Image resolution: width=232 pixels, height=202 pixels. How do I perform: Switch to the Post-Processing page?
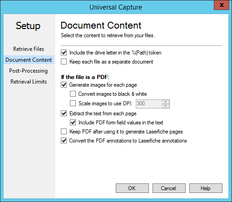point(28,71)
